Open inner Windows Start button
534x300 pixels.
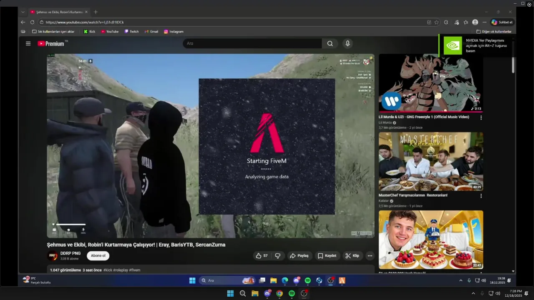(192, 280)
